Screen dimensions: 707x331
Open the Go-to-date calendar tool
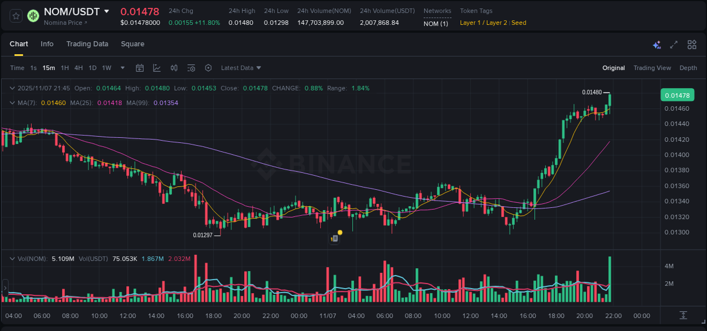pyautogui.click(x=140, y=68)
